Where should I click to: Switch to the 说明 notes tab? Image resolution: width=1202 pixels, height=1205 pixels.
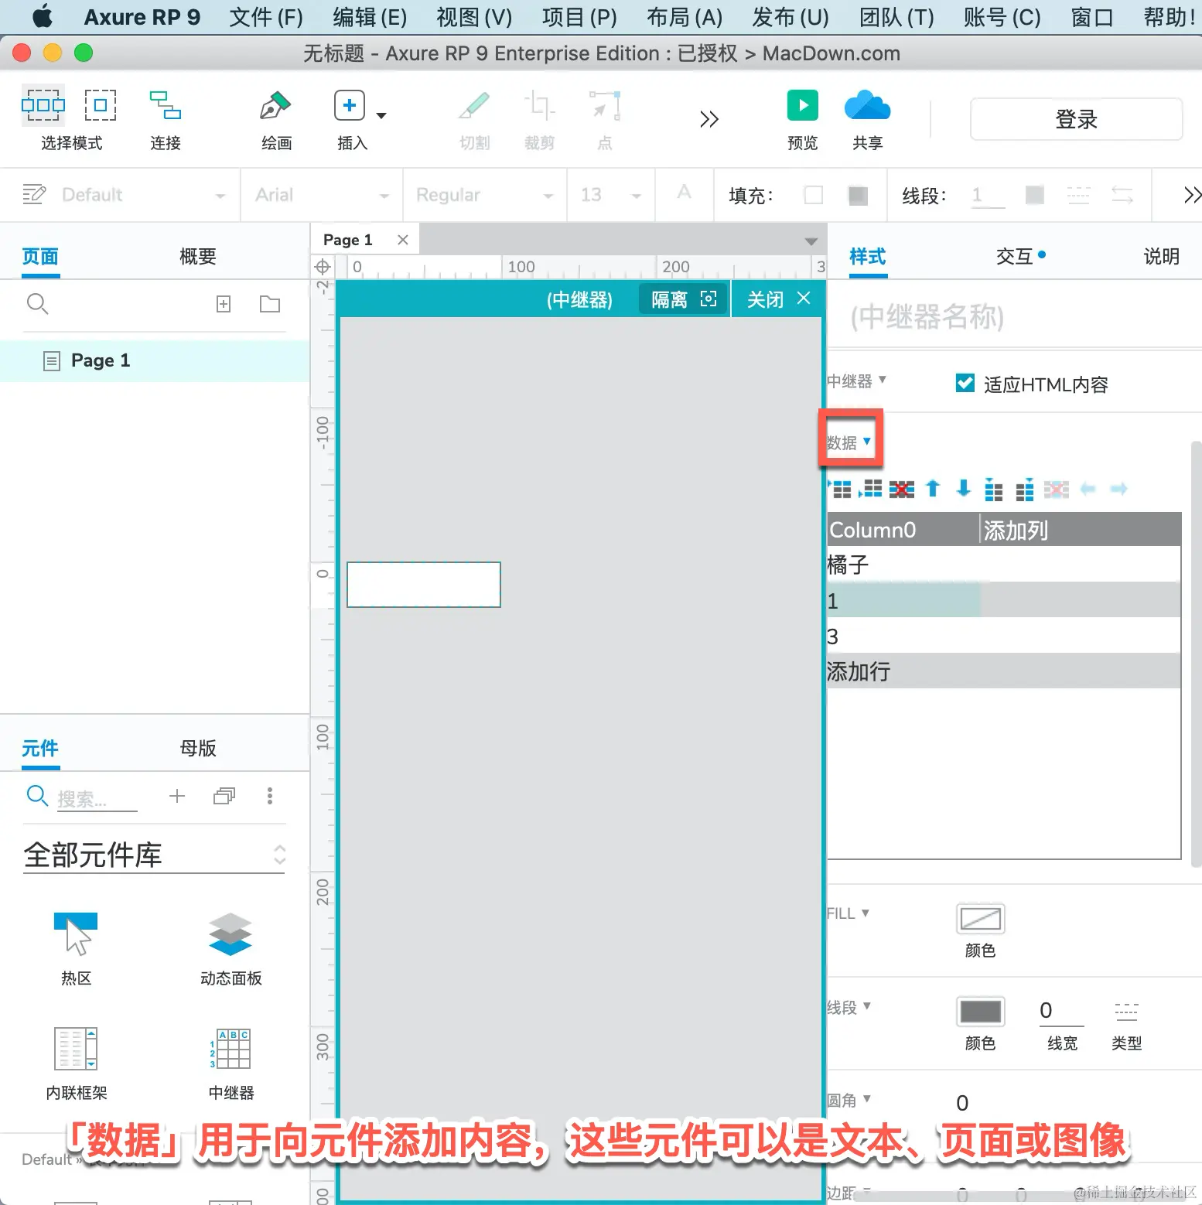(x=1162, y=257)
